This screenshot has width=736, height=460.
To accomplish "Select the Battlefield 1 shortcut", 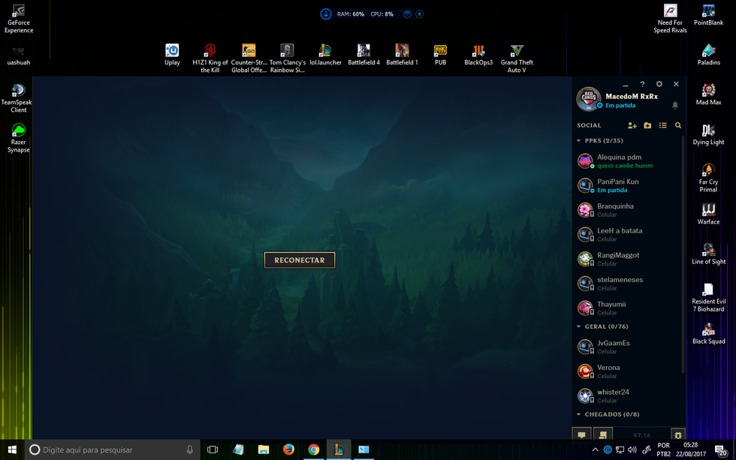I will tap(402, 55).
